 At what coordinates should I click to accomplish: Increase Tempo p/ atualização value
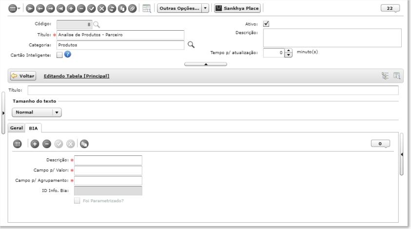click(288, 50)
